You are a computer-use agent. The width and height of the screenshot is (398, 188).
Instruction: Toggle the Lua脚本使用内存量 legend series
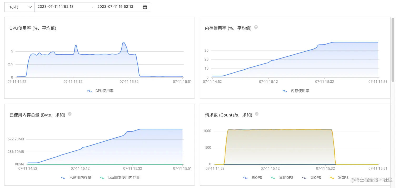(120, 178)
